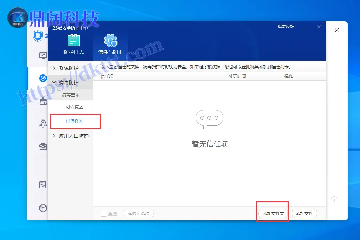Click the cube icon at the sidebar bottom

[43, 208]
